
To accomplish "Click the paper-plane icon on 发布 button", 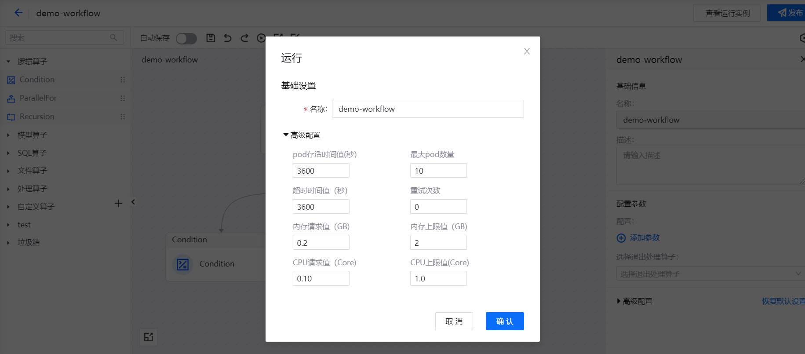I will (782, 13).
